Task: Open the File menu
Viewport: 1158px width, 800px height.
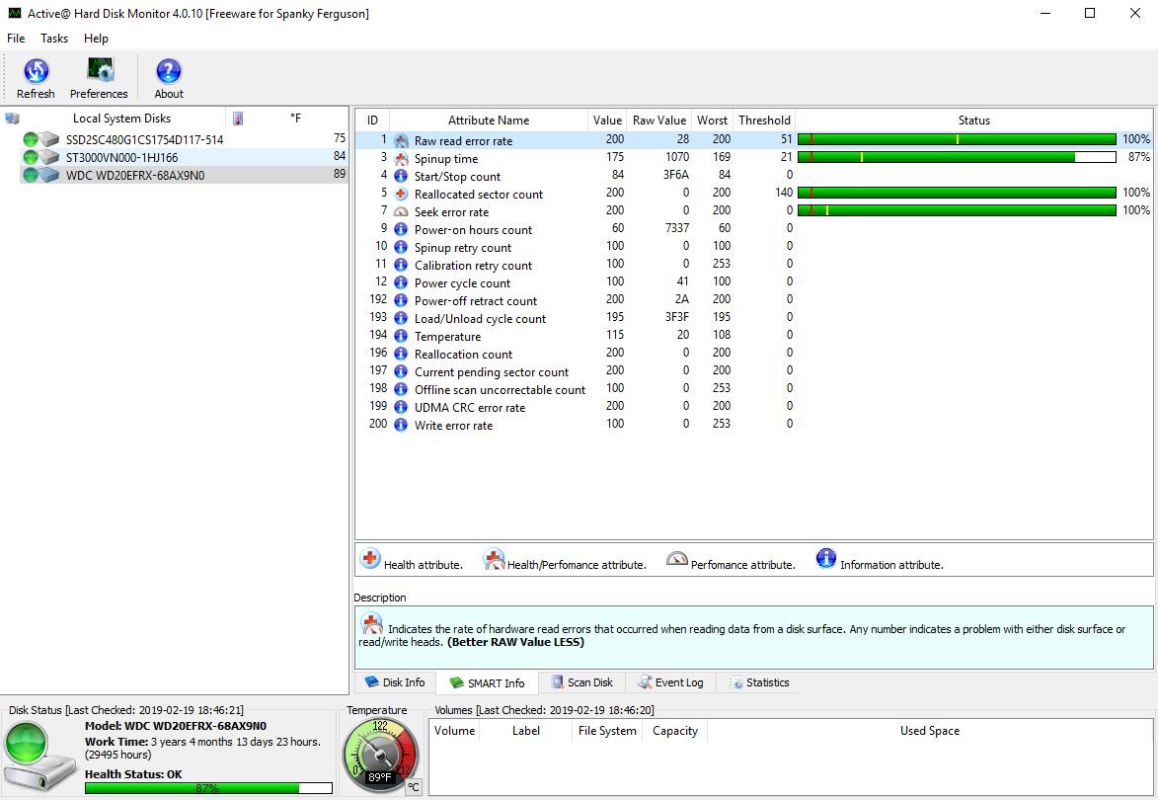Action: pos(16,38)
